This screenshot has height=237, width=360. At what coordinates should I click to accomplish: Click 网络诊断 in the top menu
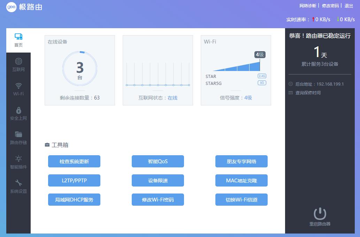click(x=308, y=6)
